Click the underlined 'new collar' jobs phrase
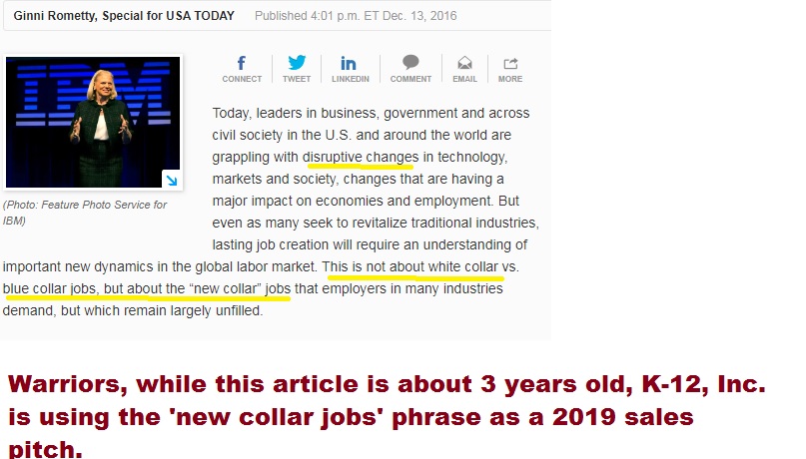Viewport: 806px width, 459px height. [x=240, y=289]
